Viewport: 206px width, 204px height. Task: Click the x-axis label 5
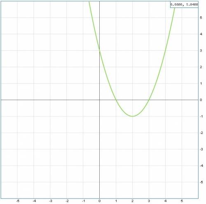(x=182, y=201)
